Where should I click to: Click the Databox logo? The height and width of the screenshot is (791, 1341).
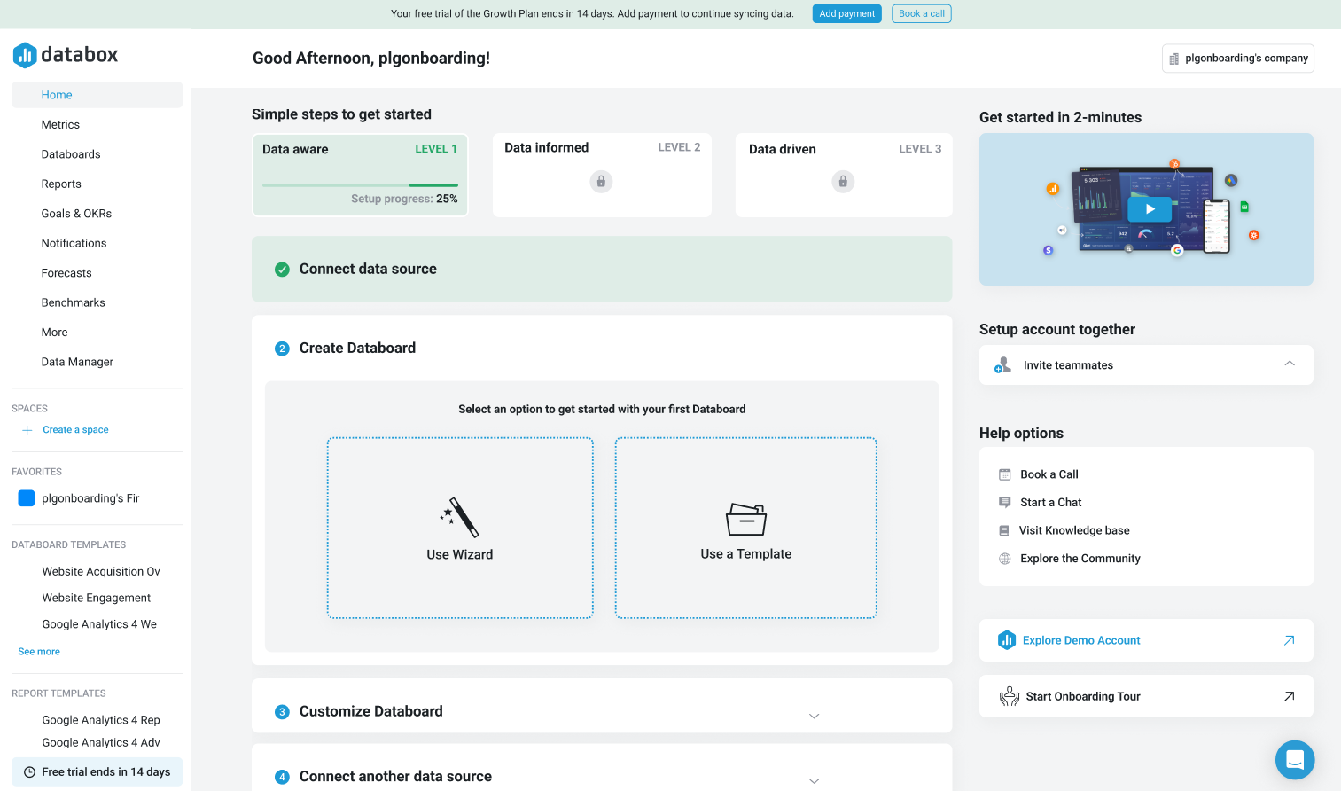click(66, 55)
